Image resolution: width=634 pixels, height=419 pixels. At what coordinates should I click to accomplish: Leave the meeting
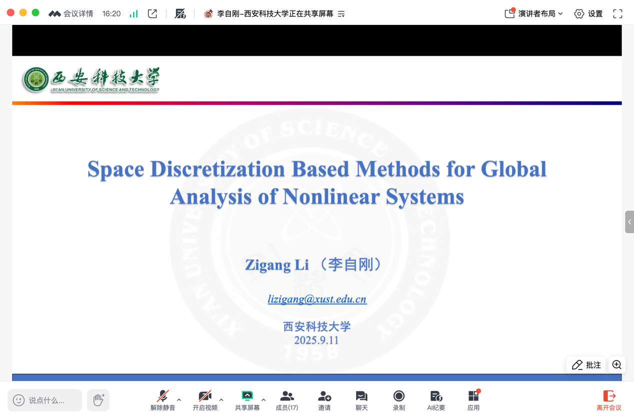click(x=609, y=400)
